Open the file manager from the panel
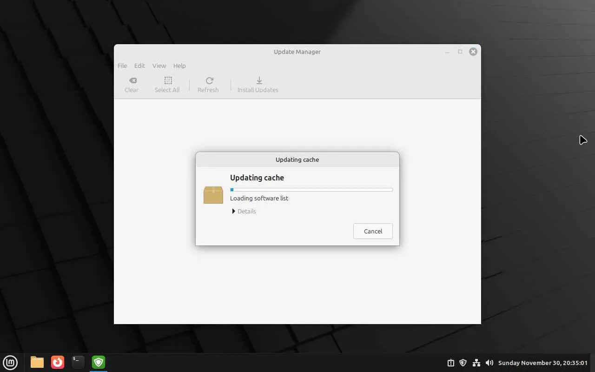Image resolution: width=595 pixels, height=372 pixels. point(37,362)
